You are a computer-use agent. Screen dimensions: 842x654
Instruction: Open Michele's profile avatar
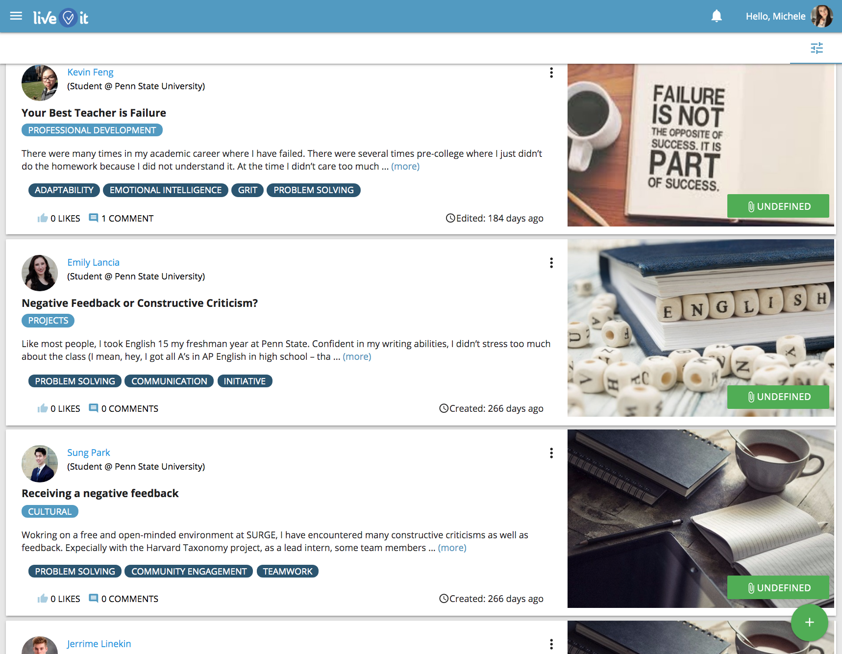[x=822, y=16]
